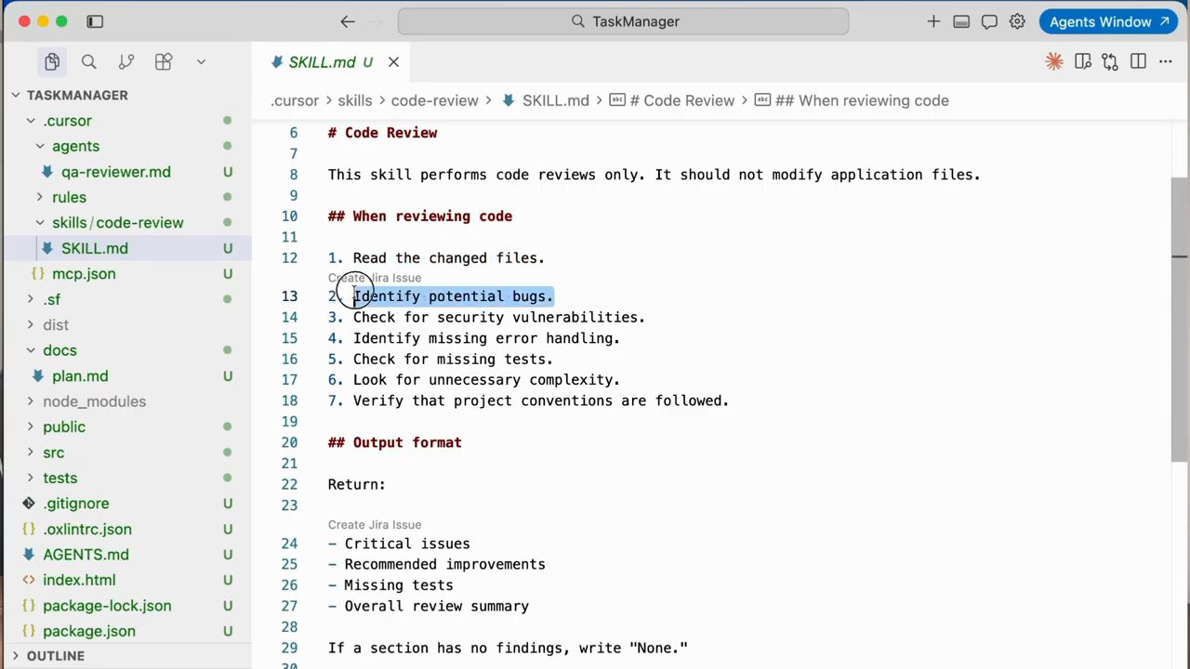Screen dimensions: 1190x669
Task: Split the editor with the split icon
Action: click(1138, 62)
